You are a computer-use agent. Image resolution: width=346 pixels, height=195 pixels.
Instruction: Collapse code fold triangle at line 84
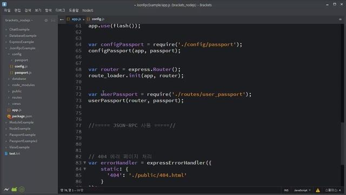coord(84,169)
